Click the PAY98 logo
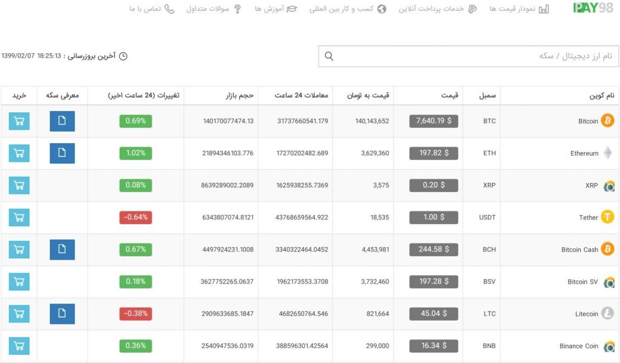The image size is (620, 363). [x=593, y=8]
